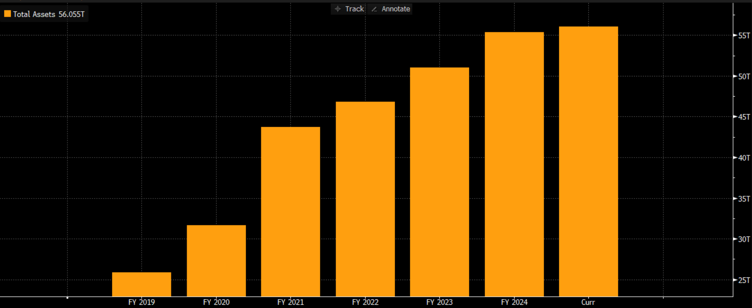Click the FY 2023 bar
Screen dimensions: 752x308
pyautogui.click(x=439, y=182)
